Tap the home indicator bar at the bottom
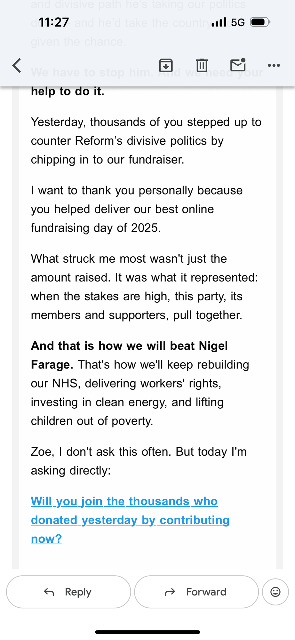Screen dimensions: 295x640 click(x=147, y=632)
